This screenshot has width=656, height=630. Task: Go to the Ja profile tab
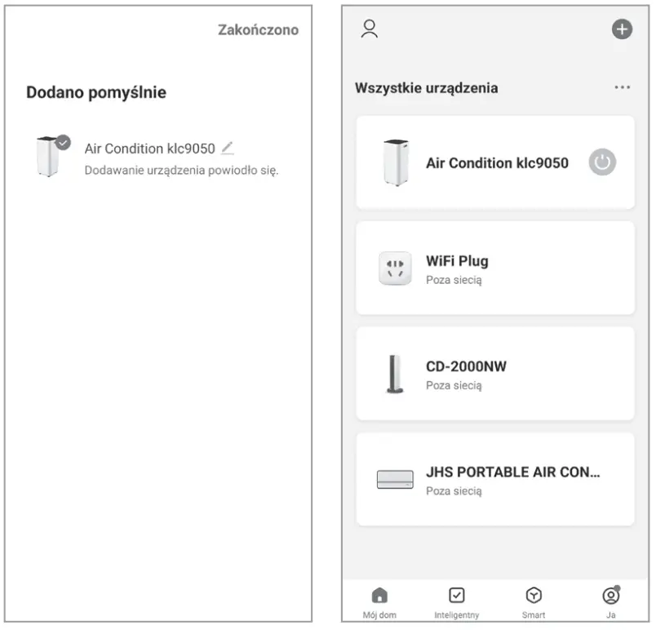tap(611, 602)
